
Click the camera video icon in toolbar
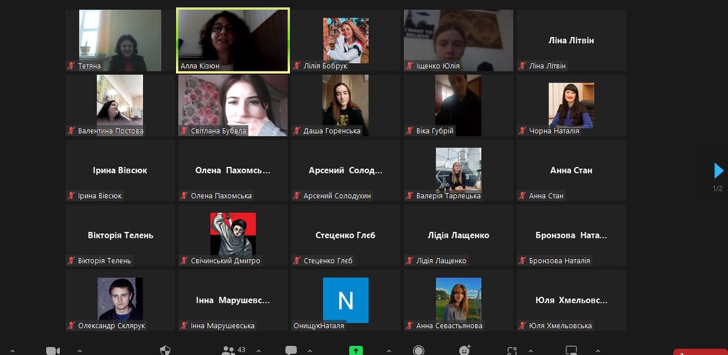tap(53, 351)
